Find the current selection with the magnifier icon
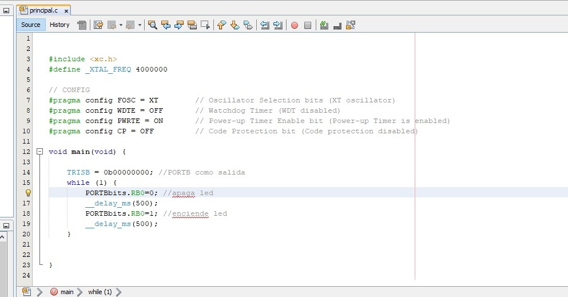568x297 pixels. (x=153, y=25)
